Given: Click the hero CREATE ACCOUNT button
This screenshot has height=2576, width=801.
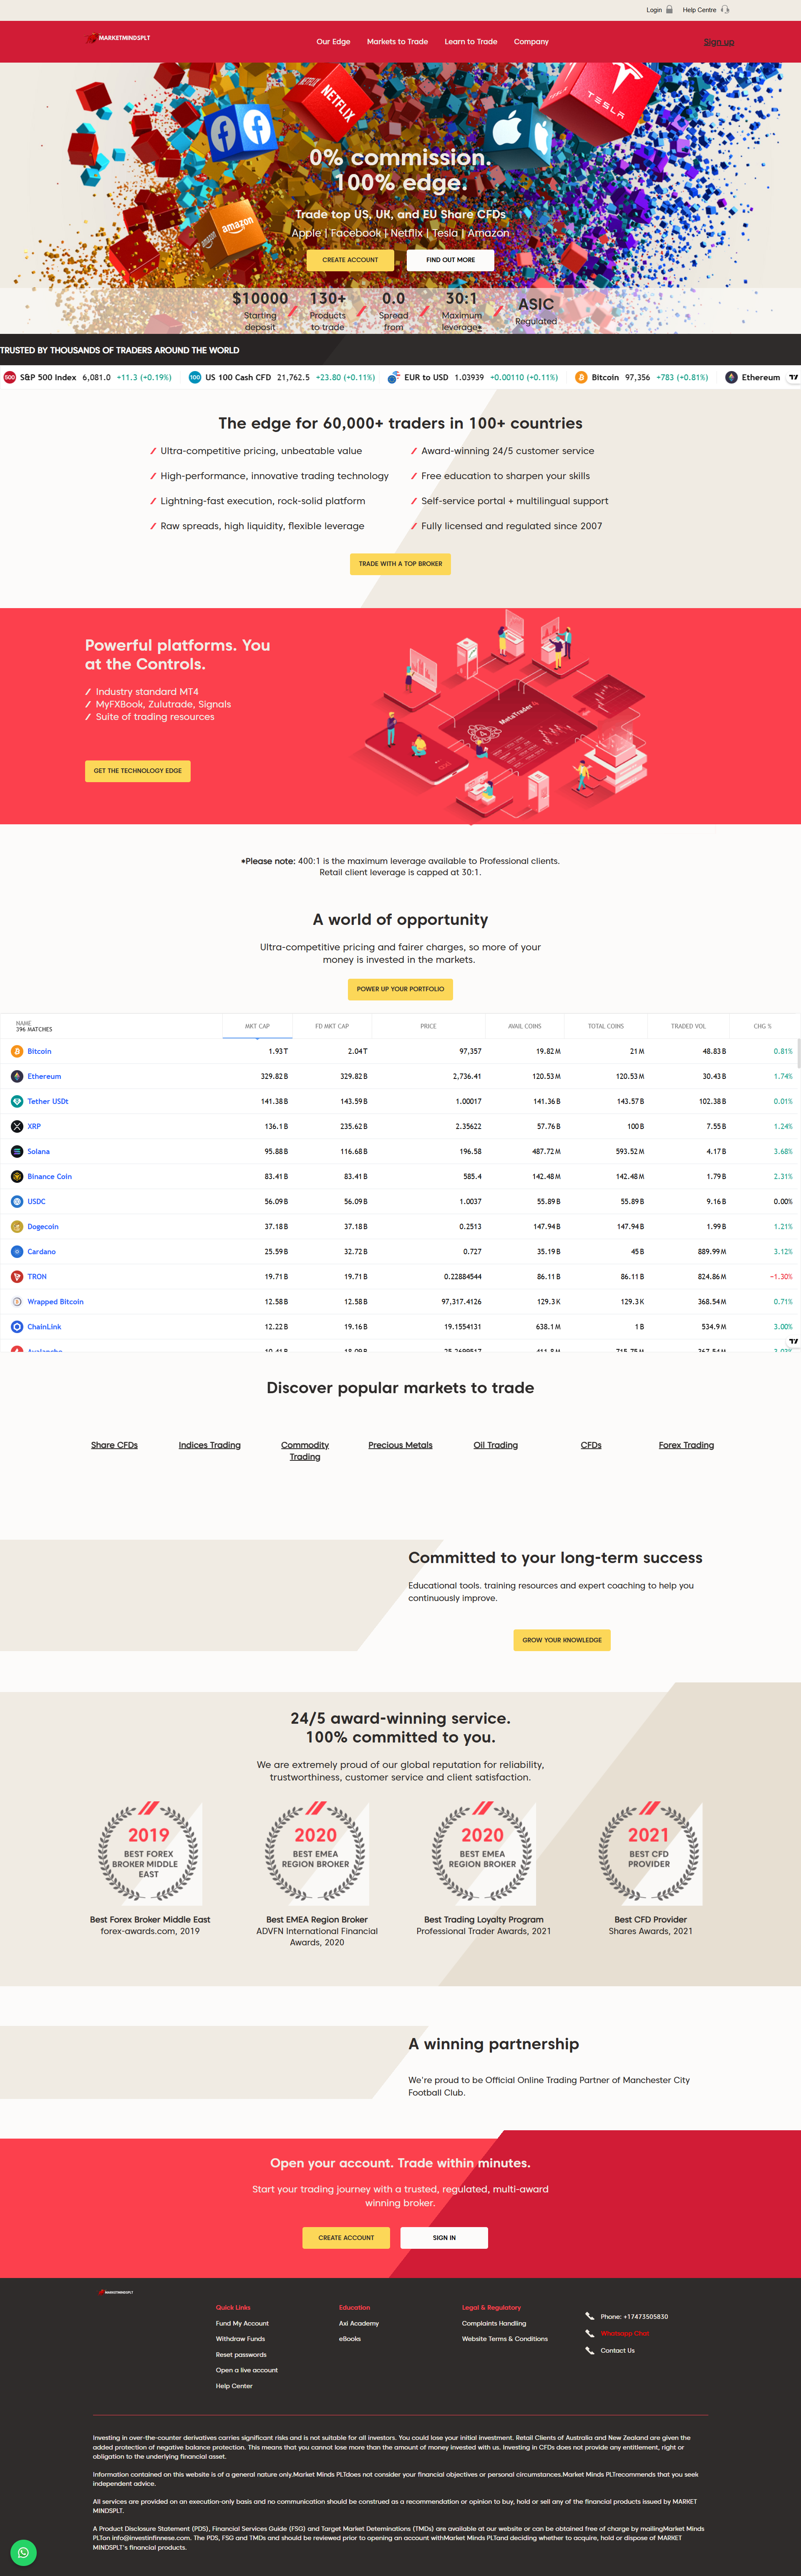Looking at the screenshot, I should (x=350, y=260).
